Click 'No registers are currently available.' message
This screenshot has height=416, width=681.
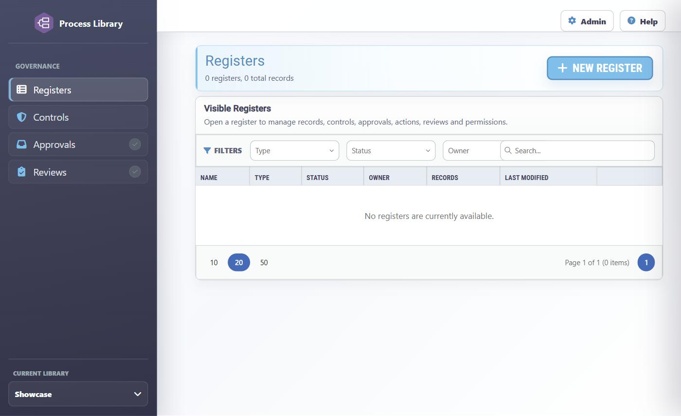[429, 216]
